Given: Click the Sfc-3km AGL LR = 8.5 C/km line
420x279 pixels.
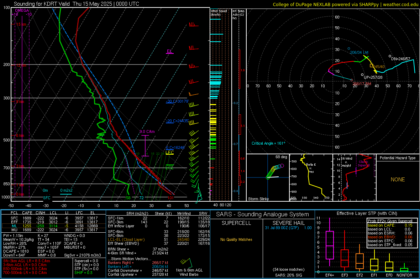Looking at the screenshot, I should (x=27, y=261).
